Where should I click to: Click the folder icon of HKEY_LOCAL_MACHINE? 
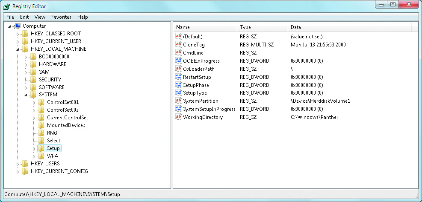pyautogui.click(x=25, y=49)
